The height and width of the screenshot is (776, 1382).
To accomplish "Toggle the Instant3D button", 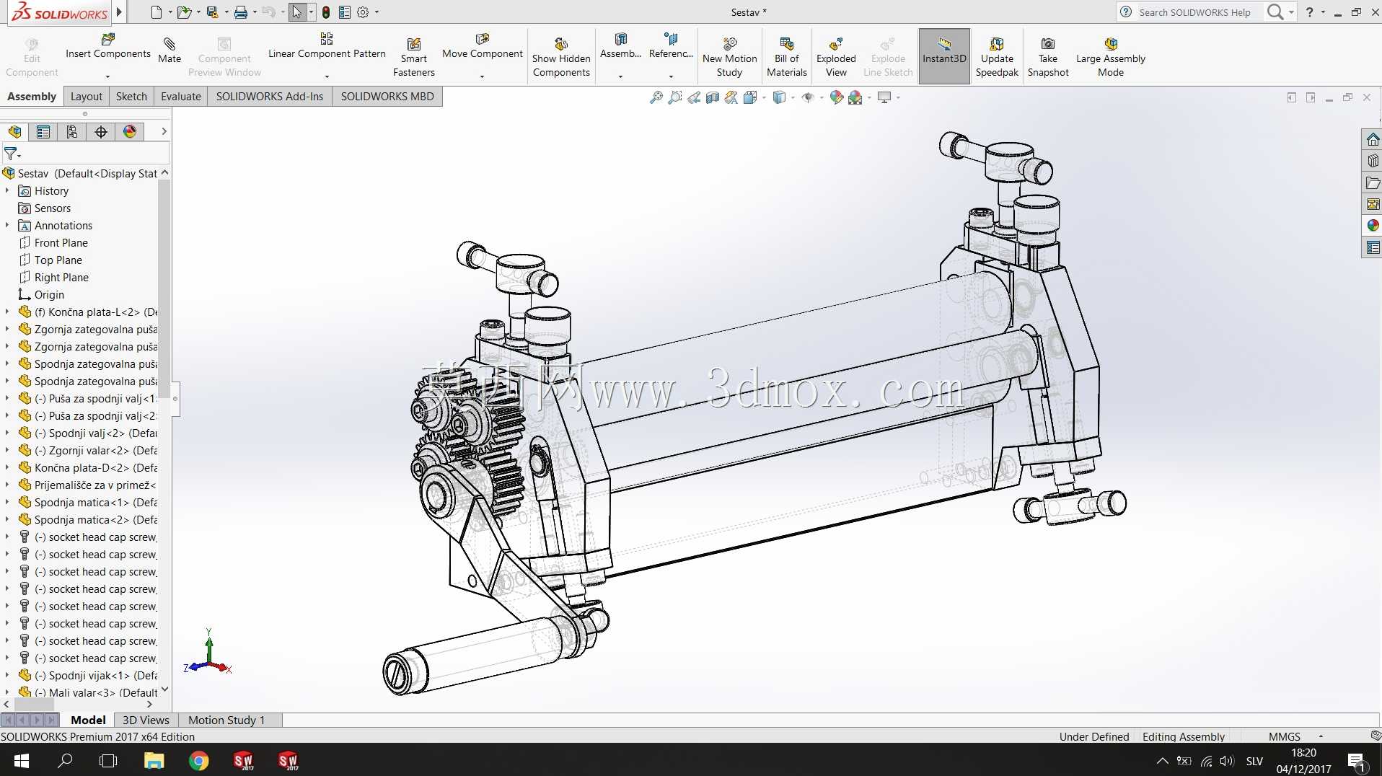I will (x=943, y=56).
